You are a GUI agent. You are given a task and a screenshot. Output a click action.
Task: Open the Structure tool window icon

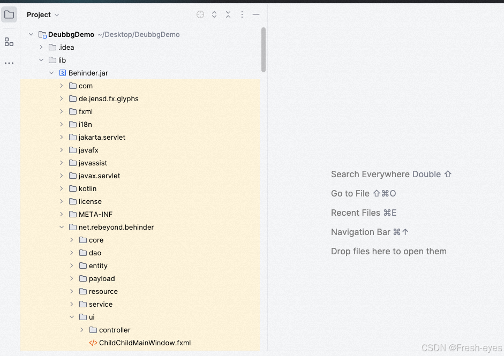click(x=9, y=41)
